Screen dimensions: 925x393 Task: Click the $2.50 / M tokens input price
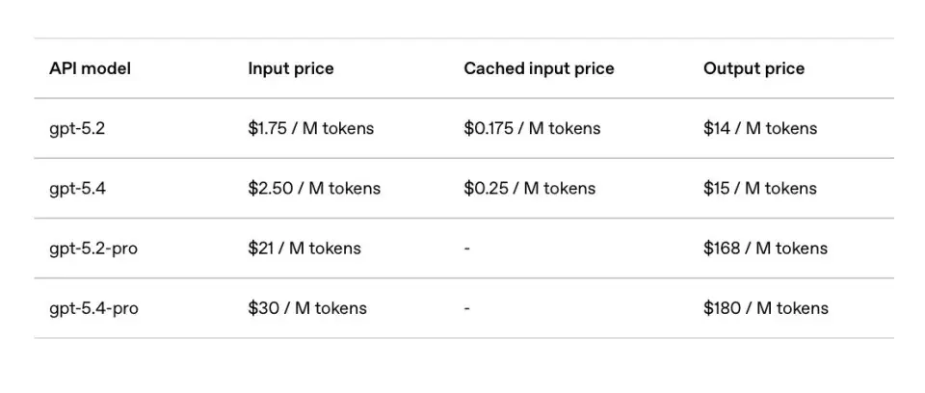tap(314, 188)
